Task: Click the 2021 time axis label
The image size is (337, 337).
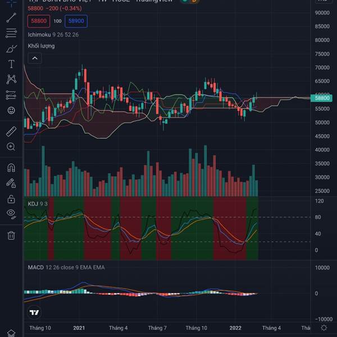Action: (79, 328)
